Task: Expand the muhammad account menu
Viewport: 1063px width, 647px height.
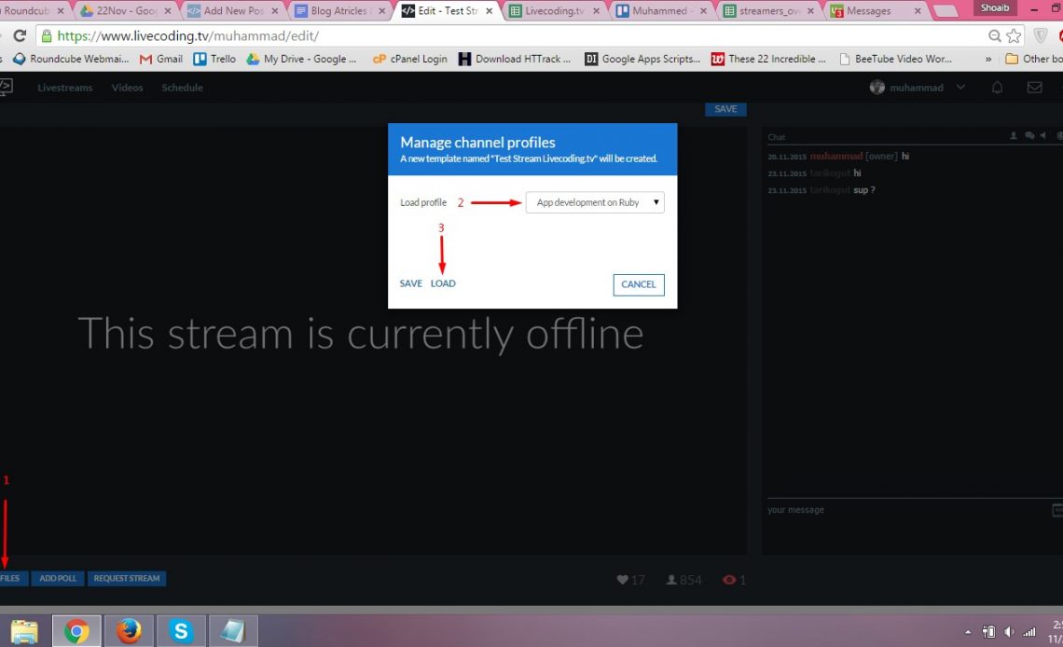Action: [x=960, y=87]
